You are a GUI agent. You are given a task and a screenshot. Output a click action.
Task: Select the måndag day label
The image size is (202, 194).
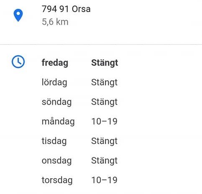[58, 122]
